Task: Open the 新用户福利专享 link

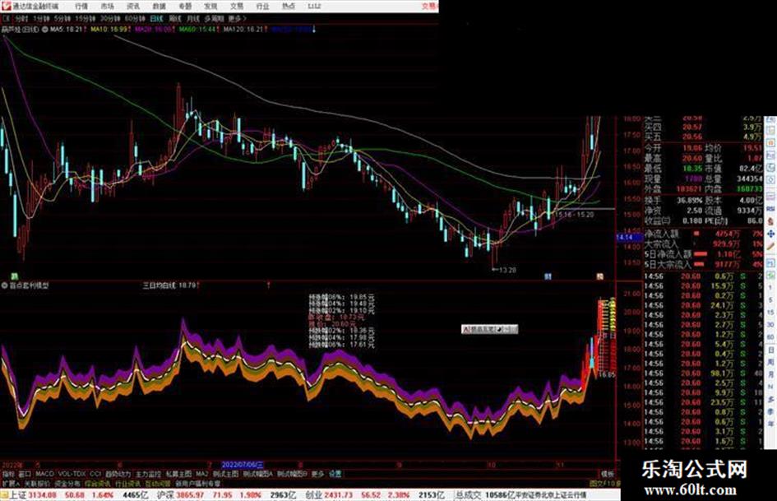Action: coord(197,483)
